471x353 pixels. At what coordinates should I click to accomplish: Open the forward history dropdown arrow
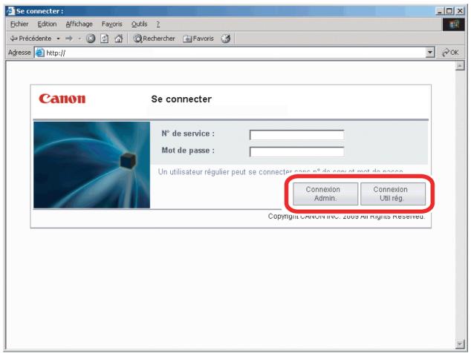click(79, 39)
